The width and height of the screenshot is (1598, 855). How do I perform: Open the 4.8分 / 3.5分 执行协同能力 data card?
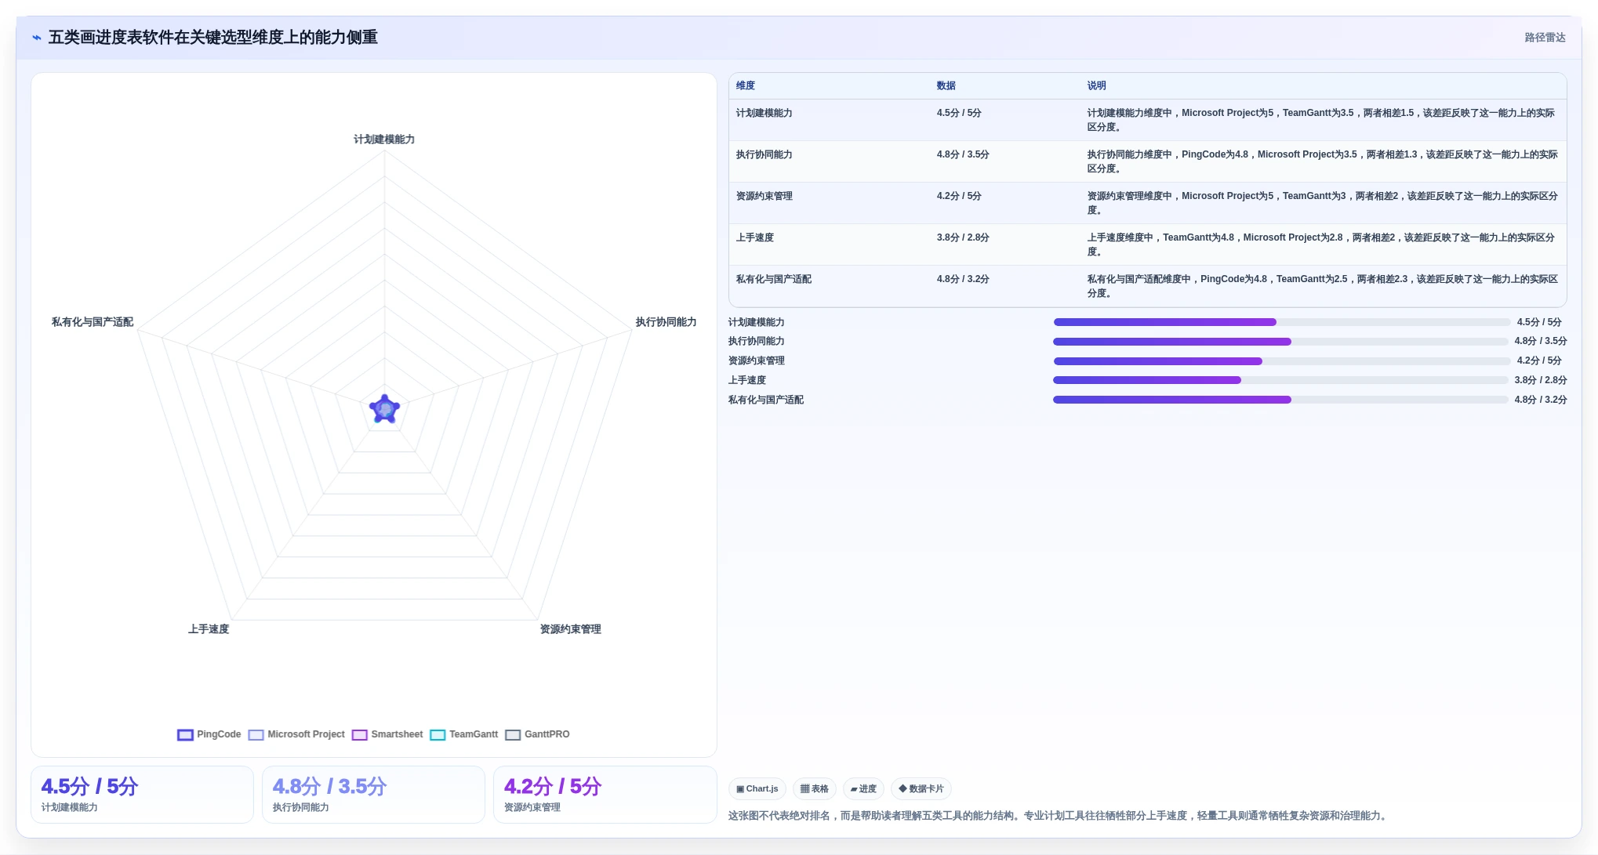(373, 795)
